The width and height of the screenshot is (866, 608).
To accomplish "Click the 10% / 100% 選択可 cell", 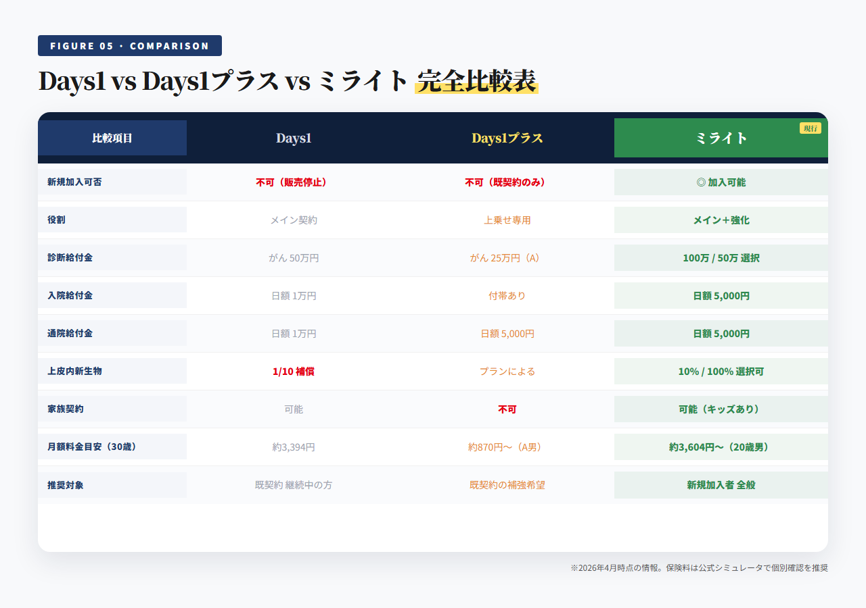I will click(x=720, y=371).
